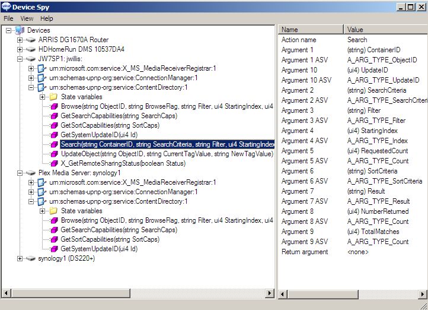Click value '(ui4) TotalMatches'
The height and width of the screenshot is (310, 428).
(x=373, y=232)
